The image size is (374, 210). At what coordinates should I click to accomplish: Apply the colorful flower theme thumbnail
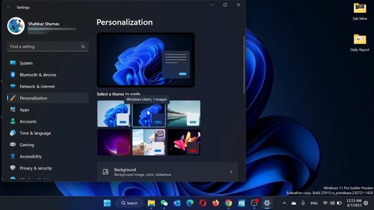pyautogui.click(x=184, y=142)
